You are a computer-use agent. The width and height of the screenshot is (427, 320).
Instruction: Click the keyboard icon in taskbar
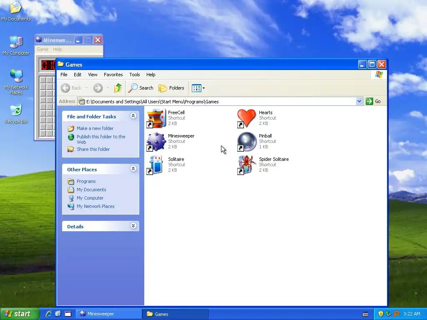point(365,314)
